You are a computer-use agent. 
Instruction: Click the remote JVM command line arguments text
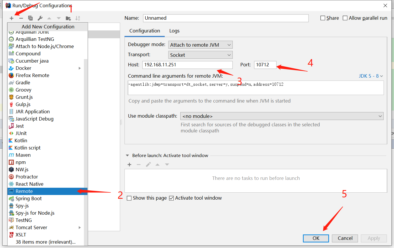(x=206, y=85)
